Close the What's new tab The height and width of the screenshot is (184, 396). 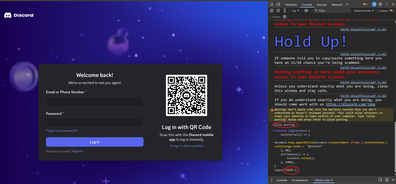tap(332, 180)
